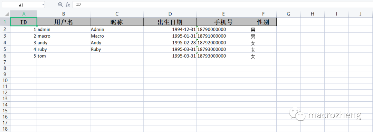Select ruby's gender cell 女
The width and height of the screenshot is (373, 132).
[x=263, y=49]
